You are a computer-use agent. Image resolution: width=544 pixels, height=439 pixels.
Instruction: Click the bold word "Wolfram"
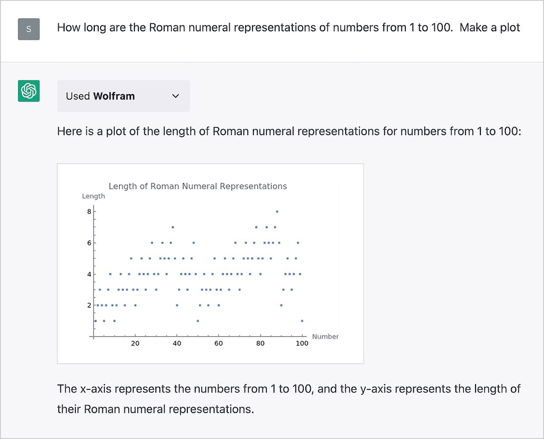click(114, 96)
